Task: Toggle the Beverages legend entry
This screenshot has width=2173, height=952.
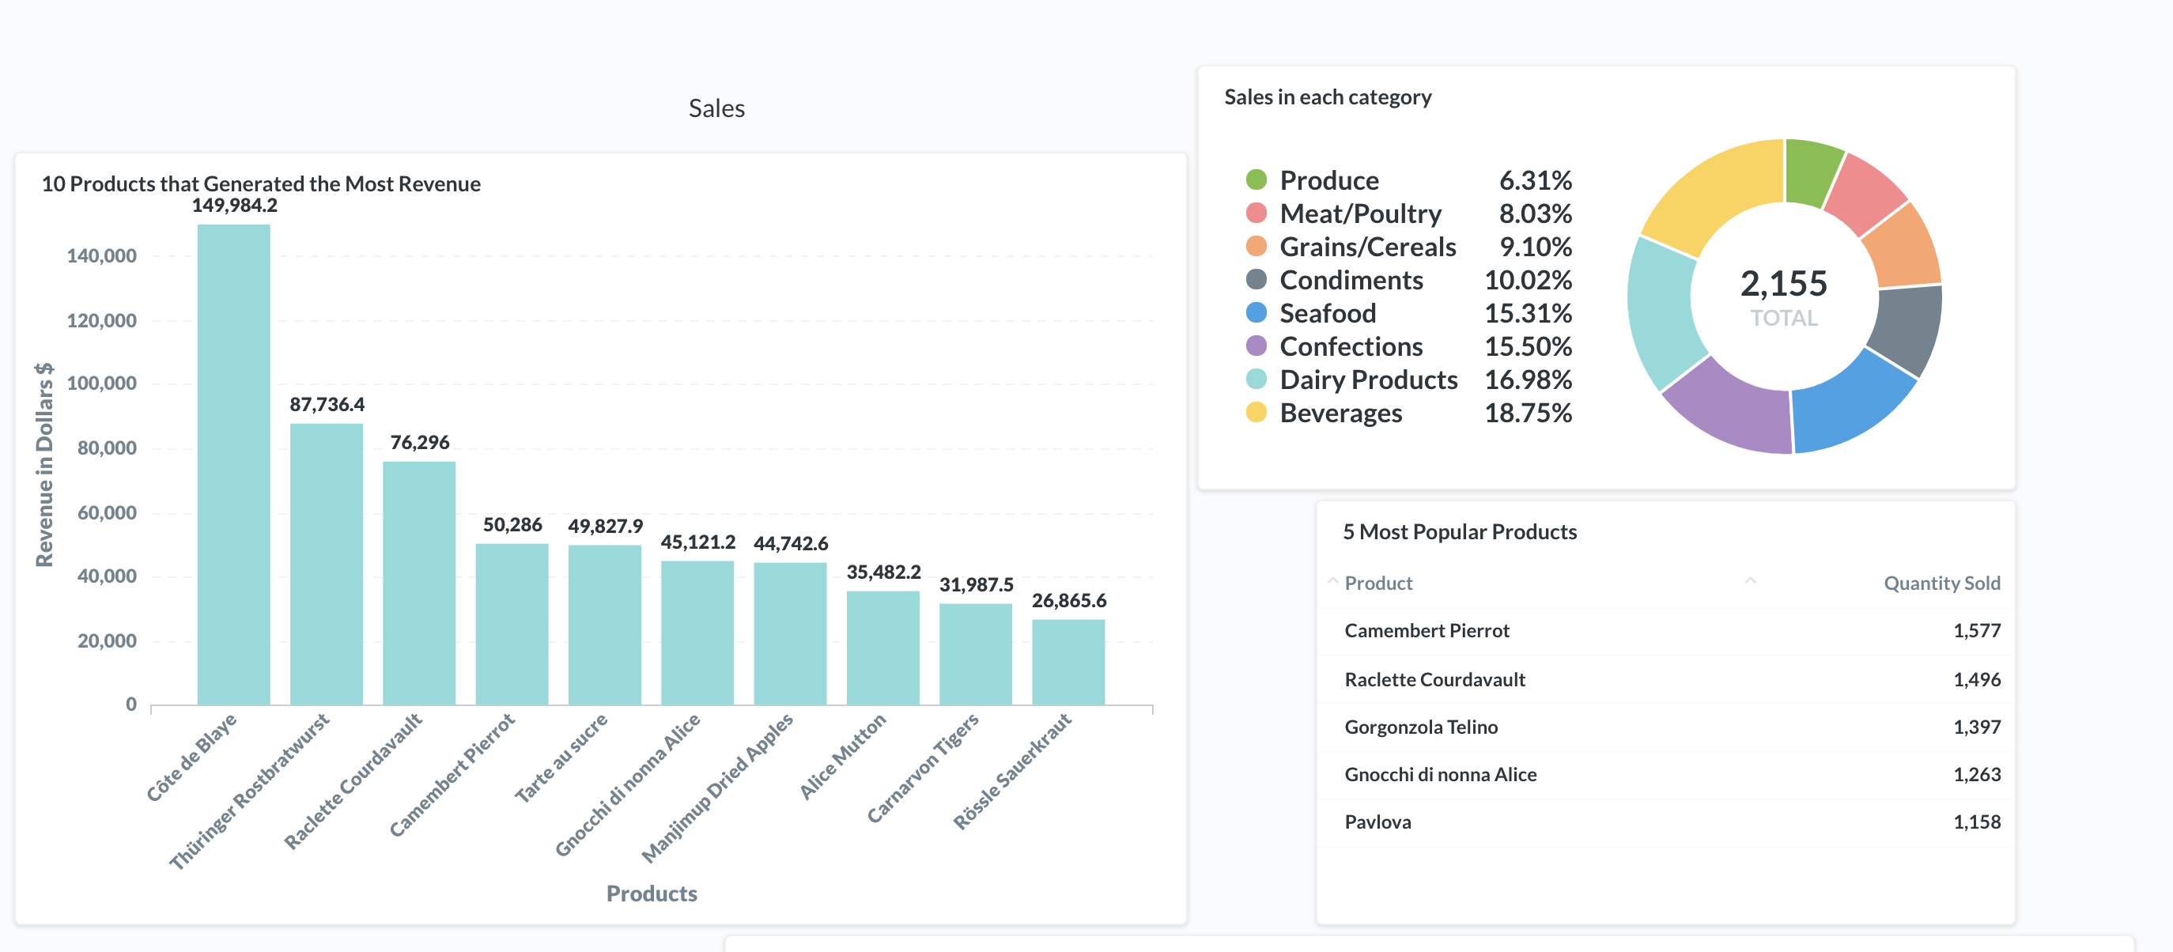Action: (1340, 412)
